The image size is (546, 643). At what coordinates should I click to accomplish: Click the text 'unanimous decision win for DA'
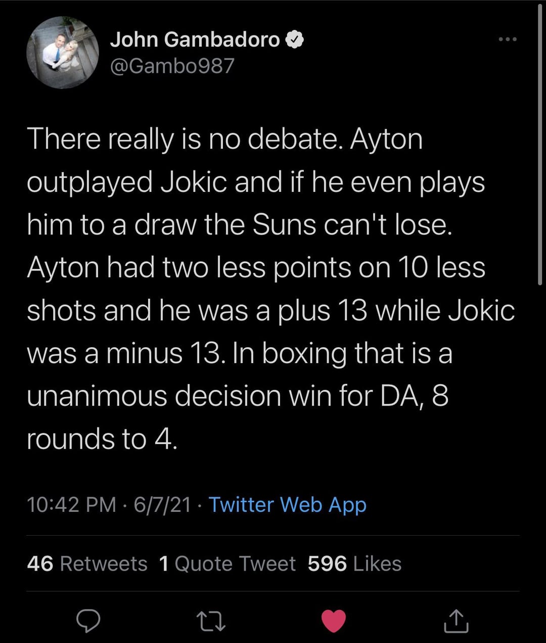[222, 395]
